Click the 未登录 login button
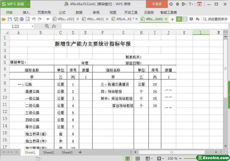The image size is (230, 161). tap(157, 4)
